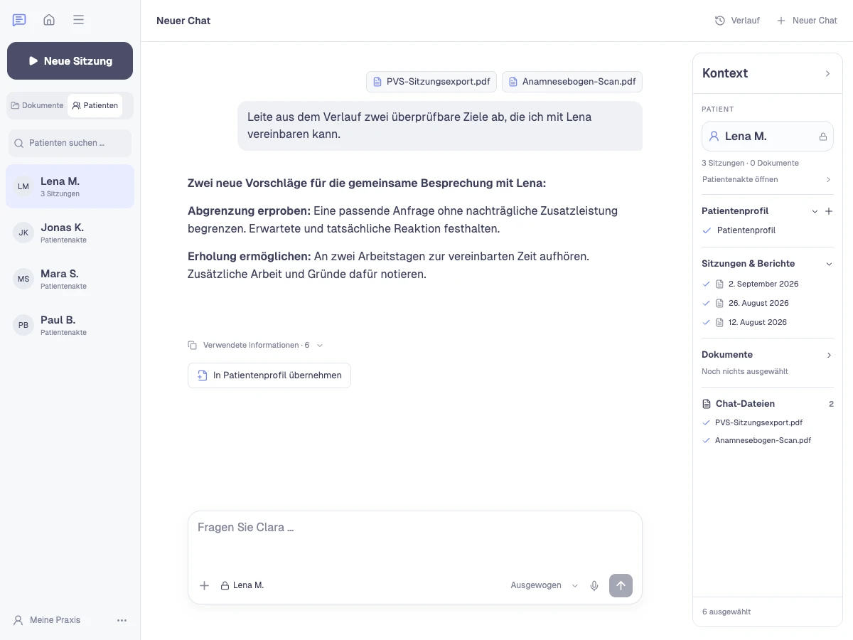
Task: Open the chat icon in the sidebar header
Action: click(19, 20)
